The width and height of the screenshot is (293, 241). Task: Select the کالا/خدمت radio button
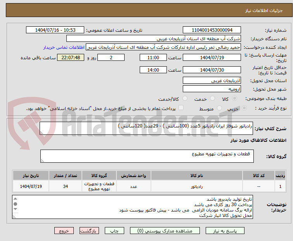(x=185, y=98)
